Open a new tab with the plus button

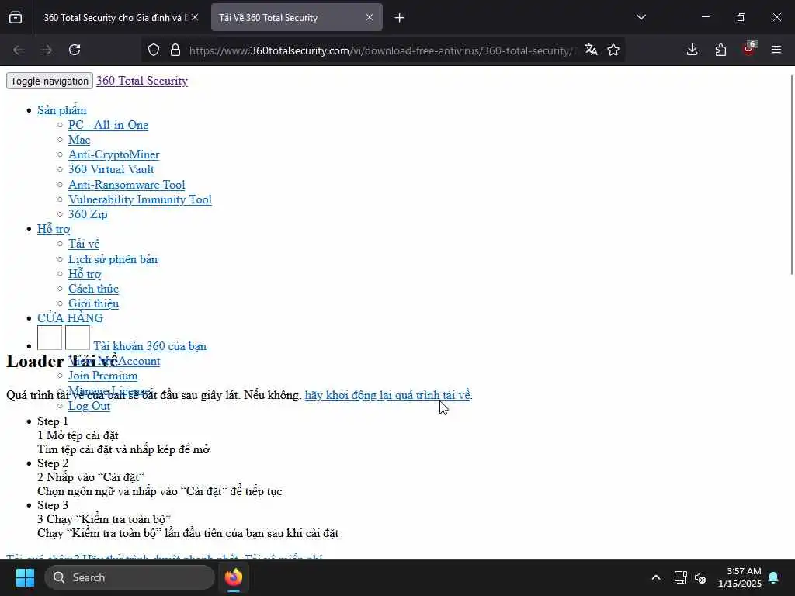(400, 18)
